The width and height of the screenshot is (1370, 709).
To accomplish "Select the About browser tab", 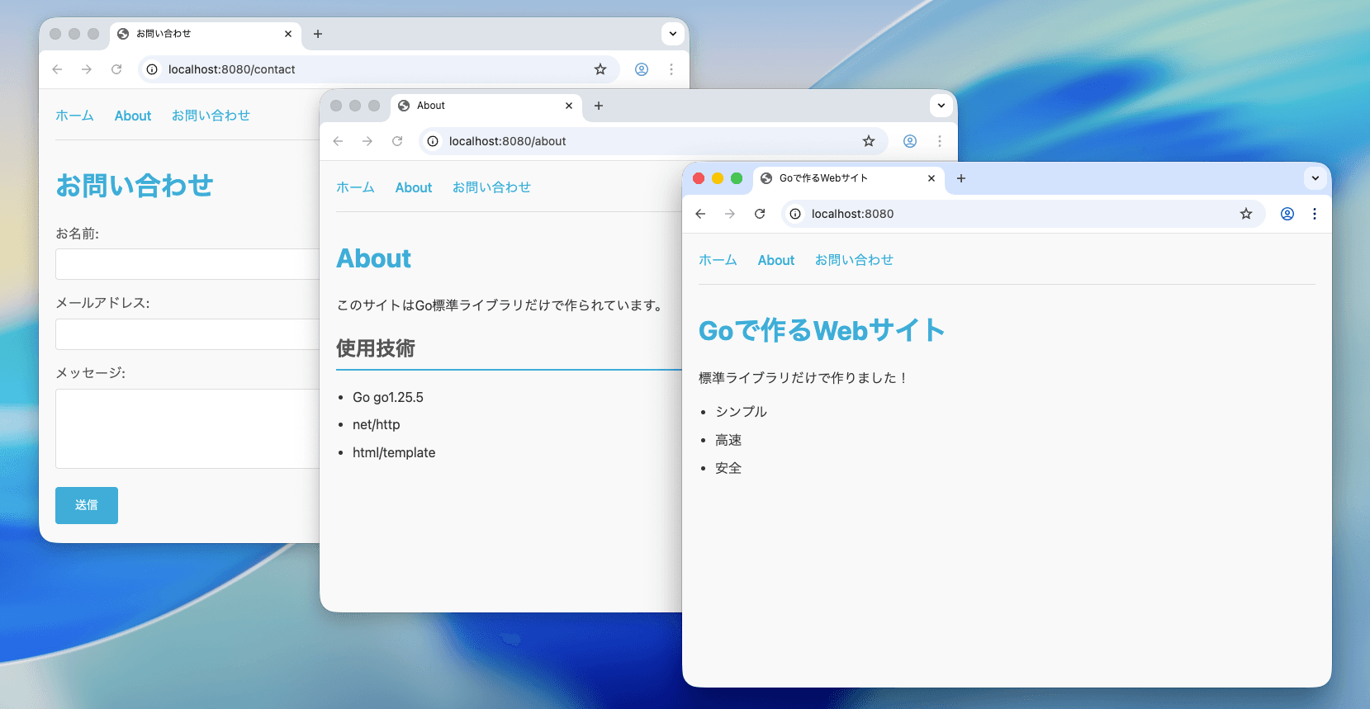I will pos(486,106).
